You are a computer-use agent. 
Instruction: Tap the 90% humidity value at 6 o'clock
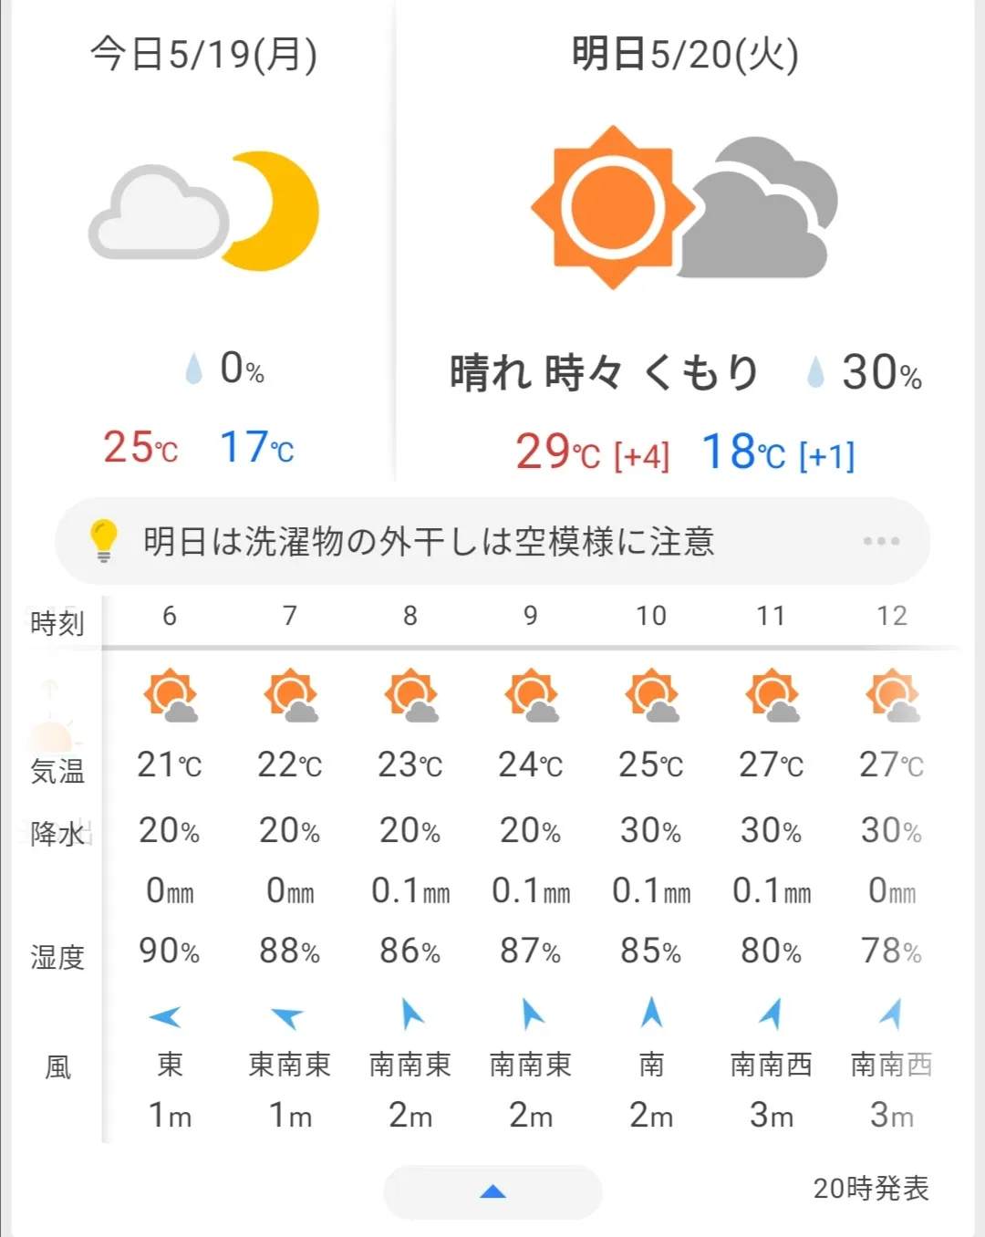170,951
